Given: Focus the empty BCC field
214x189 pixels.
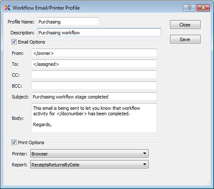Looking at the screenshot, I should 94,86.
